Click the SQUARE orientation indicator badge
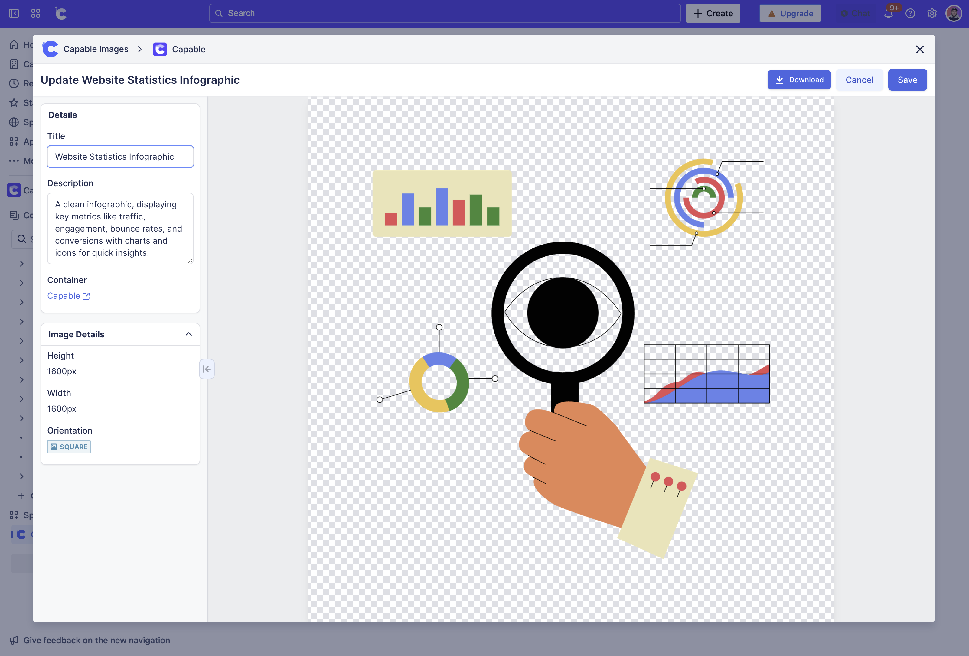This screenshot has height=656, width=969. point(69,447)
